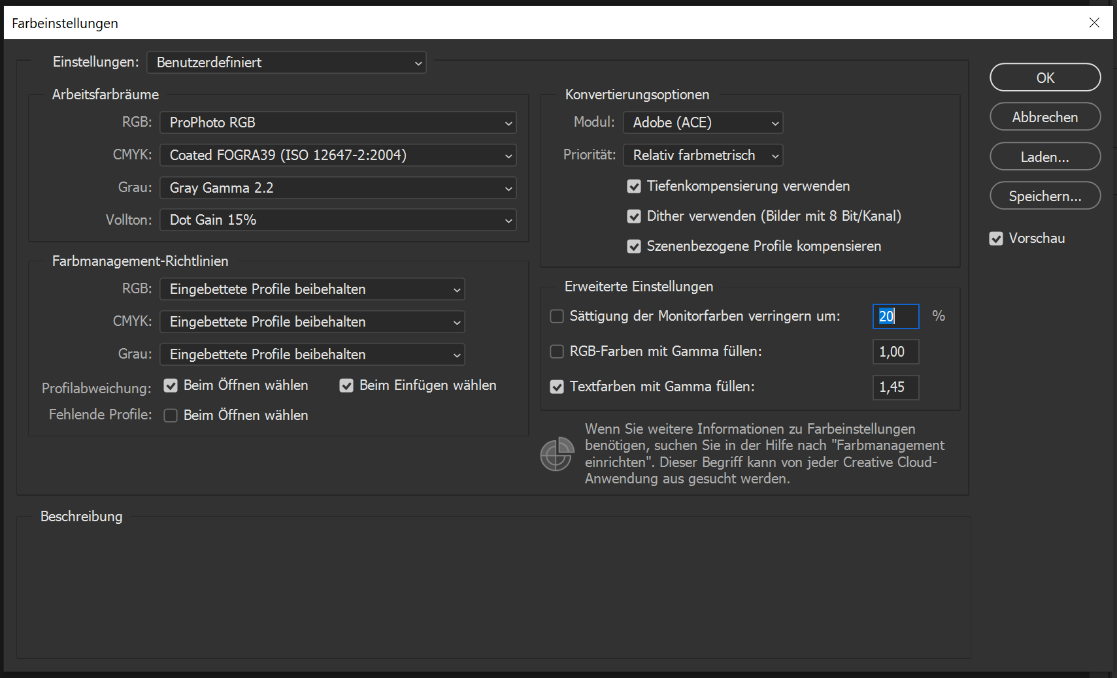
Task: Open the RGB policy Eingebettete Profile dropdown
Action: [312, 289]
